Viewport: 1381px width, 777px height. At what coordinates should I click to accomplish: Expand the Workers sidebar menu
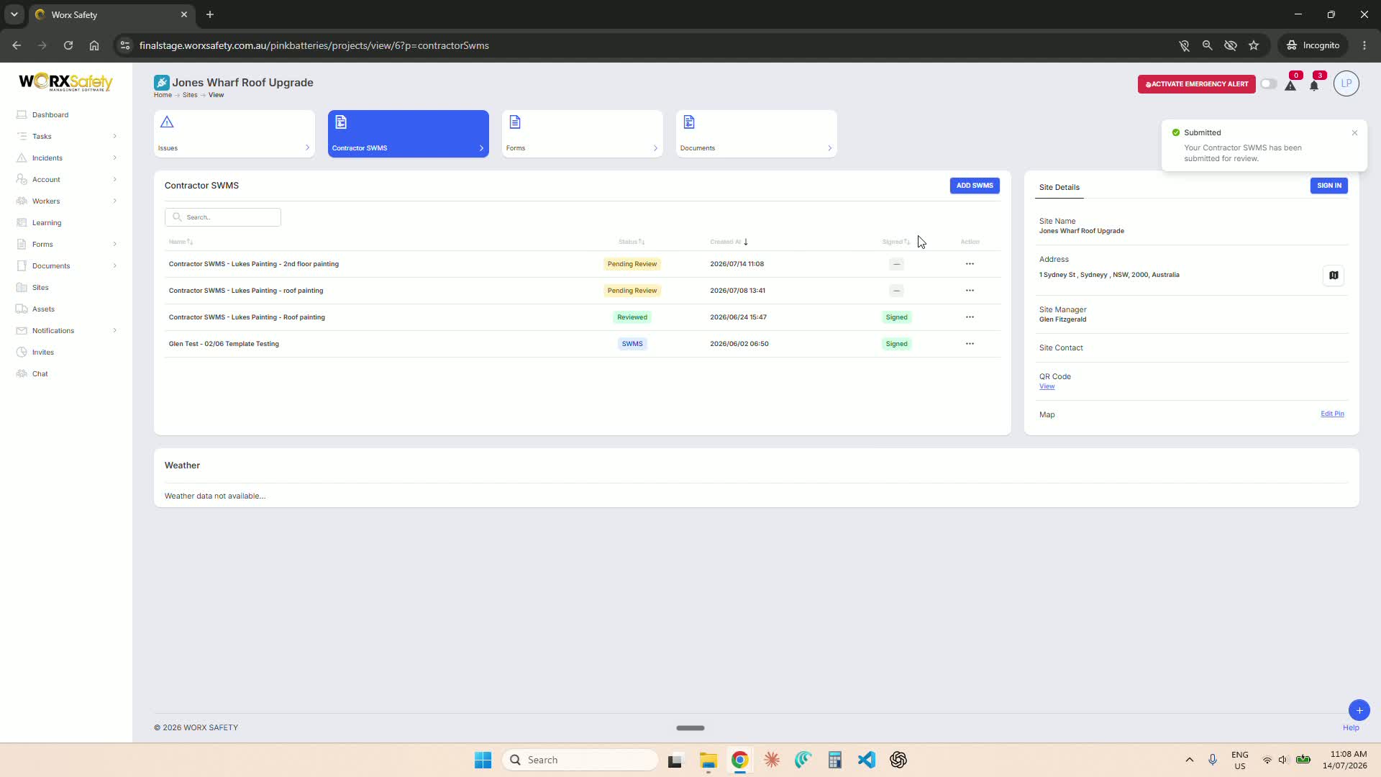66,201
